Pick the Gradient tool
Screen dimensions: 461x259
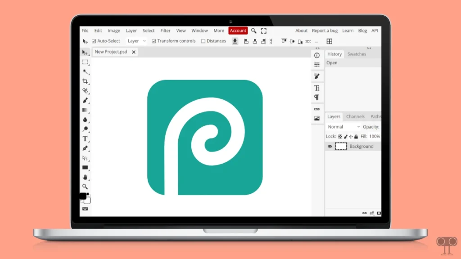coord(85,110)
